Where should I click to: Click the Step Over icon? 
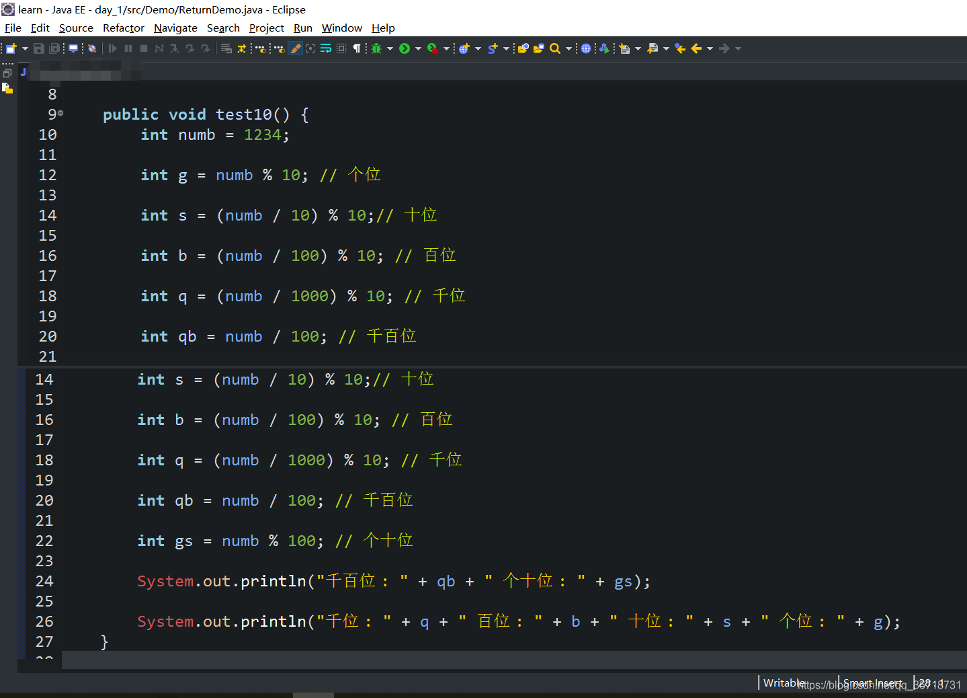tap(190, 48)
